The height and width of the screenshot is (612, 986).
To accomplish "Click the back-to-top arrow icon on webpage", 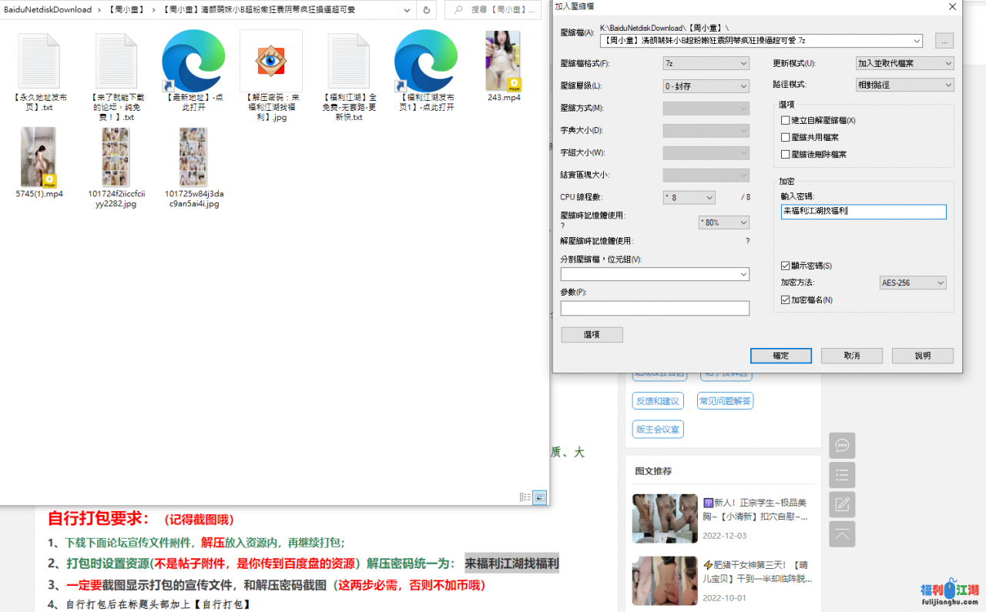I will coord(842,533).
